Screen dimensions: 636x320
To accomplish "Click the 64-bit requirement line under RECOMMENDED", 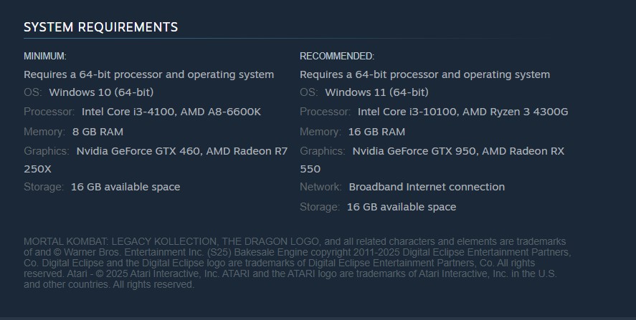I will pos(424,74).
